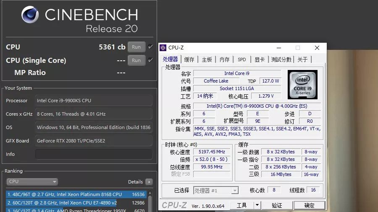Image resolution: width=378 pixels, height=212 pixels.
Task: Click the 工具 button in CPU-Z
Action: point(242,205)
